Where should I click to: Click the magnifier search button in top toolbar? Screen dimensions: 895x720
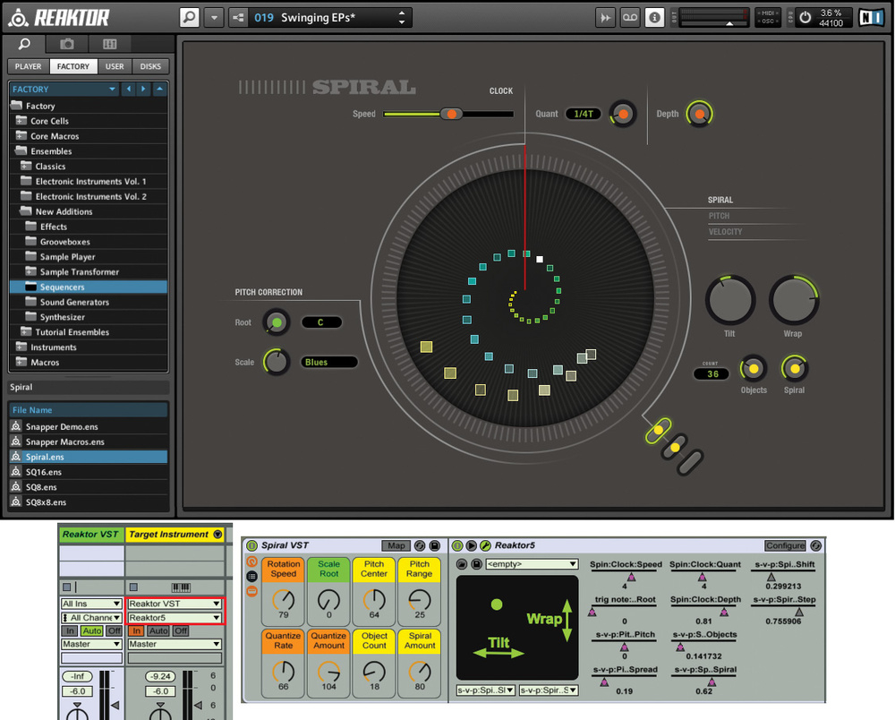click(189, 17)
